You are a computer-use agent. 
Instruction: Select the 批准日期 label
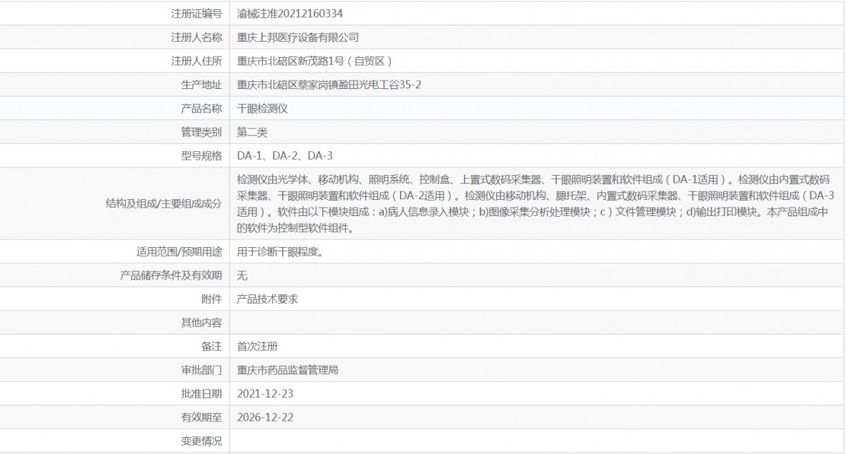[x=201, y=394]
